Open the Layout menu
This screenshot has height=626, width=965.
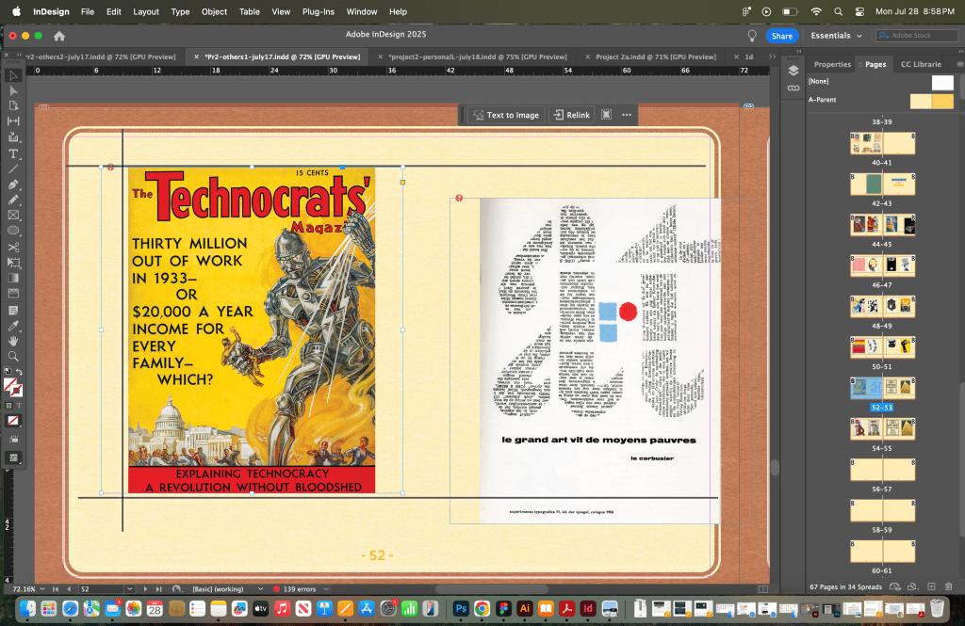coord(146,11)
